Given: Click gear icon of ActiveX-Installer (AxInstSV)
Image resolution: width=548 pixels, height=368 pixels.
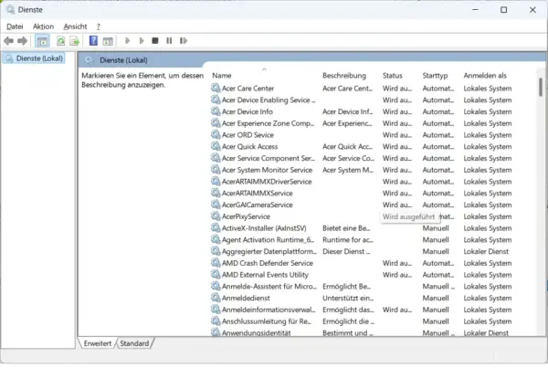Looking at the screenshot, I should pos(216,227).
